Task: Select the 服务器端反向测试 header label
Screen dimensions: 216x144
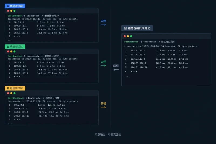Action: 137,28
